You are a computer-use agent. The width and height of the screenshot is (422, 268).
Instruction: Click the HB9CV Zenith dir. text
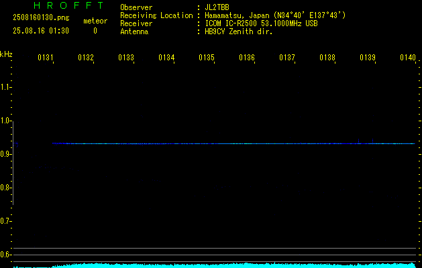coord(239,31)
